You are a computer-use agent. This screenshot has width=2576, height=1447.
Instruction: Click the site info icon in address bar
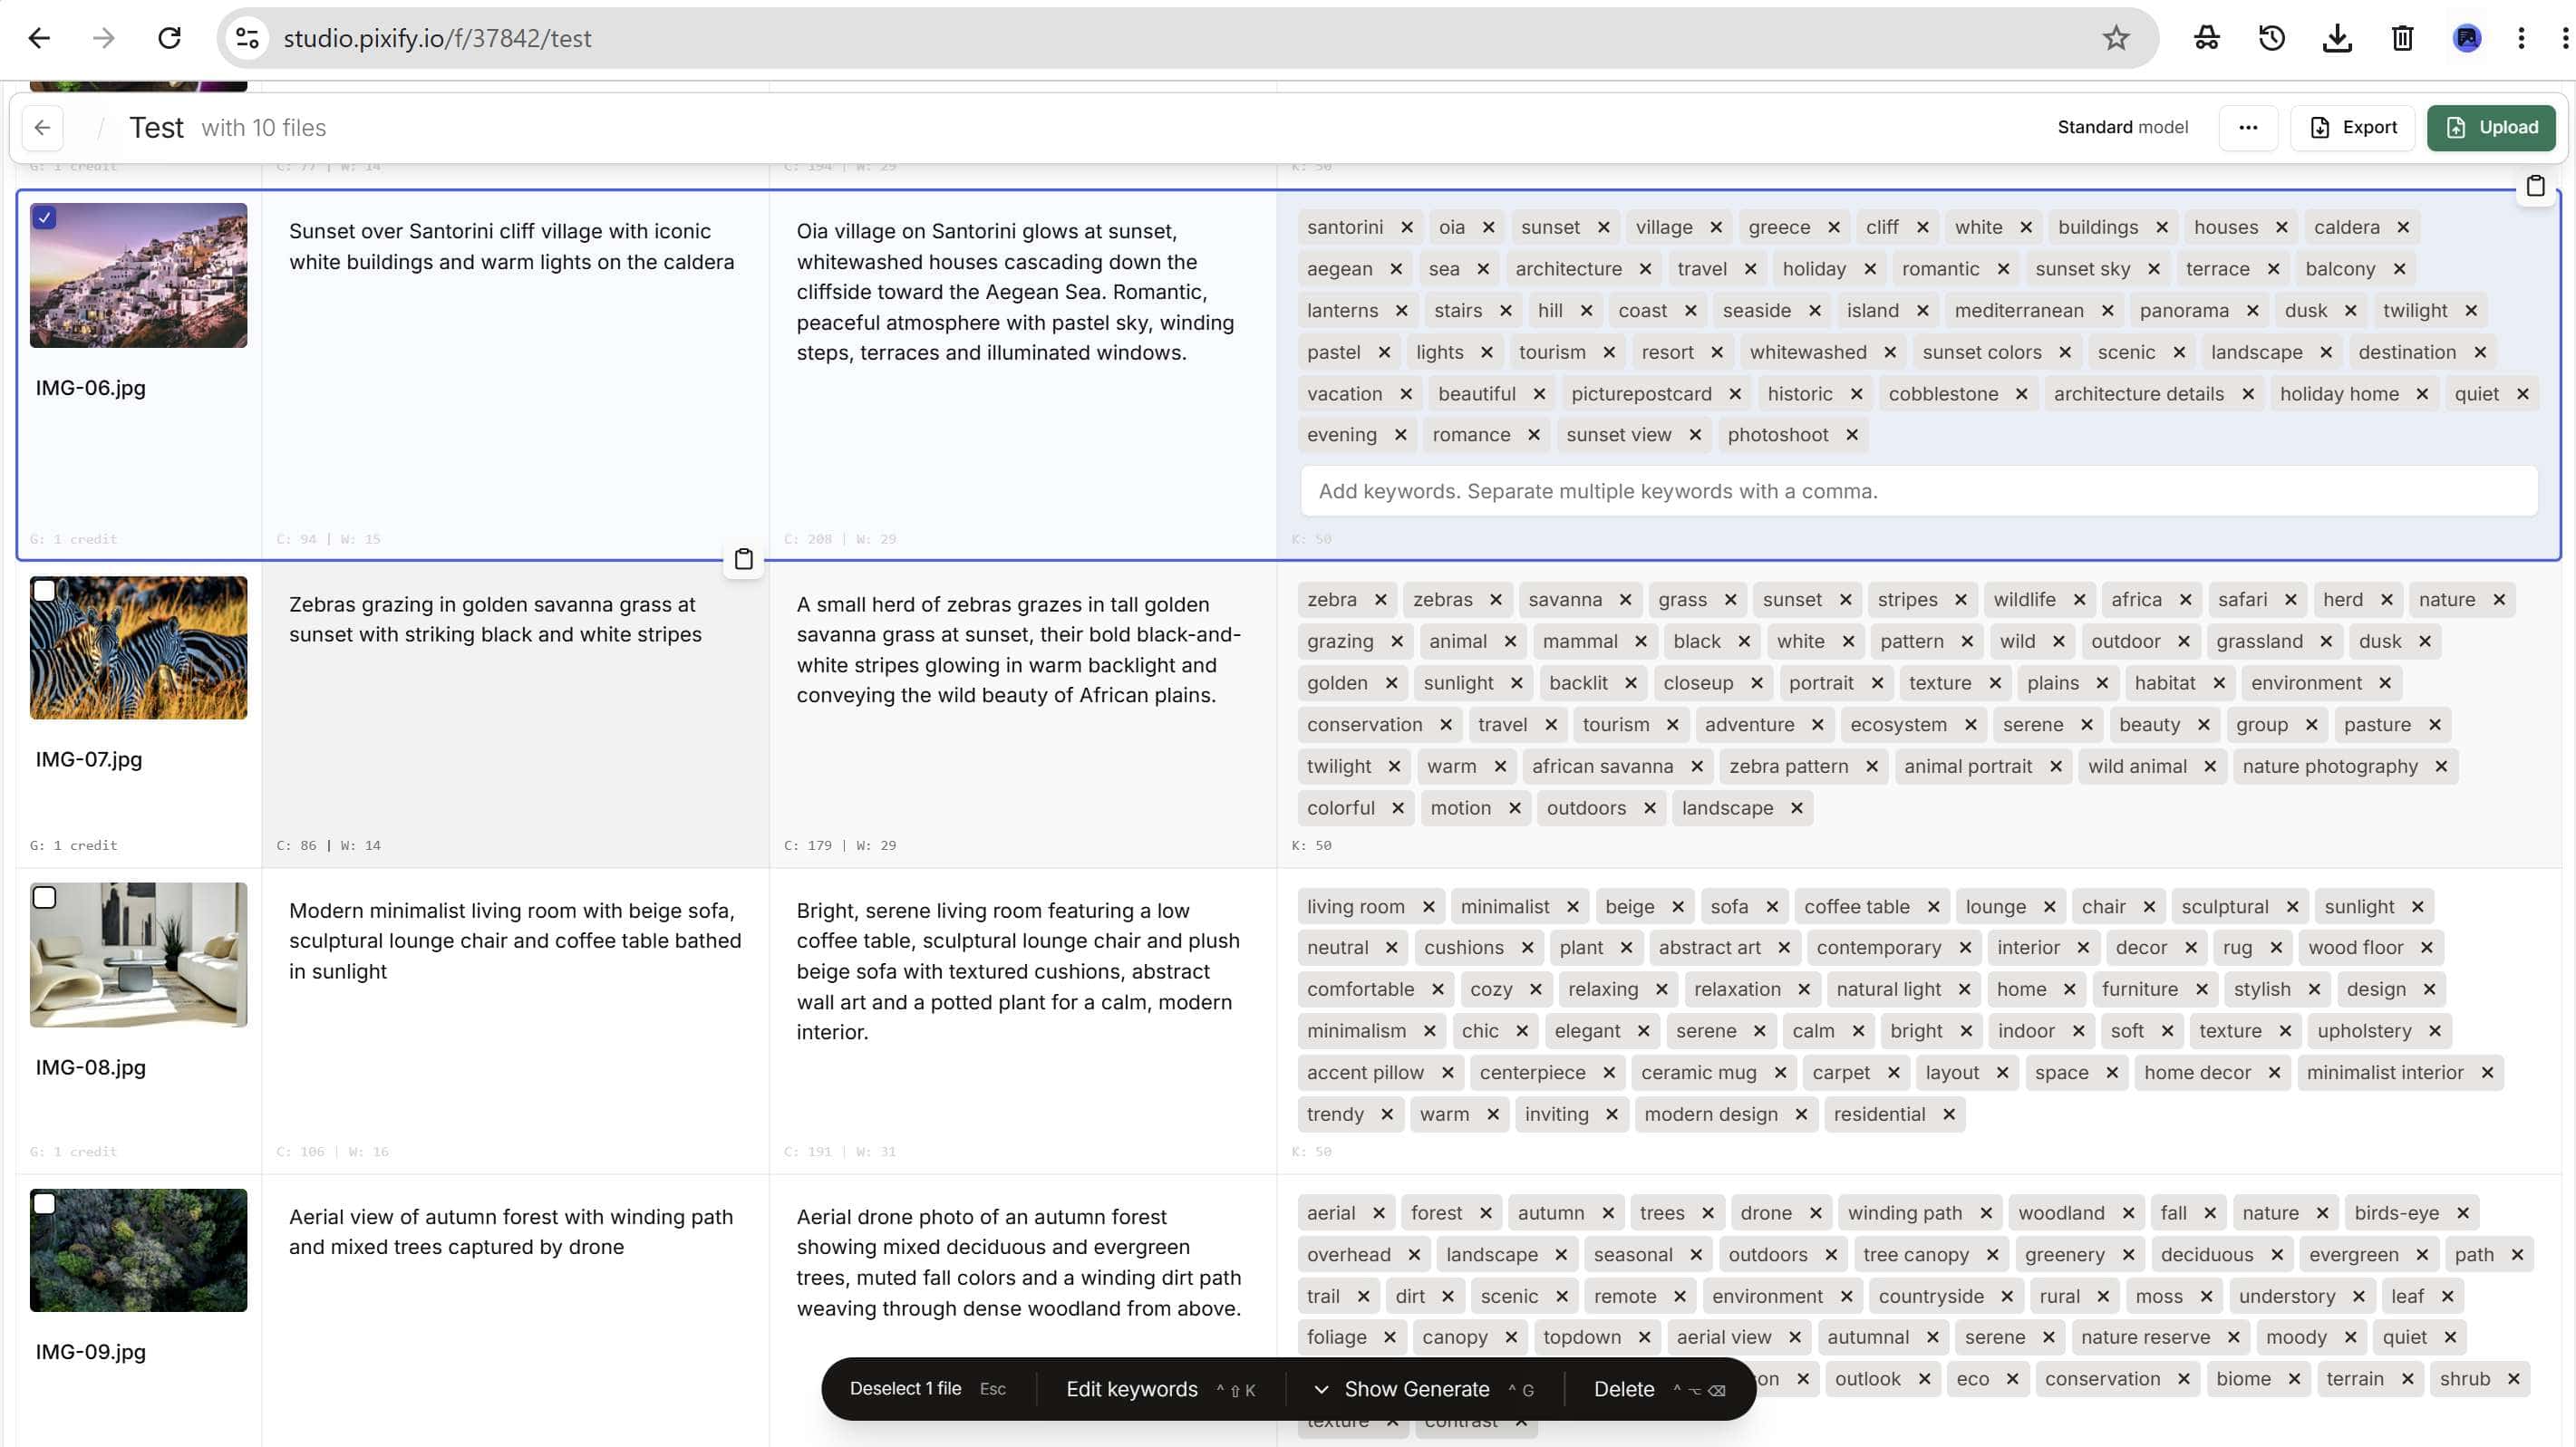point(247,38)
